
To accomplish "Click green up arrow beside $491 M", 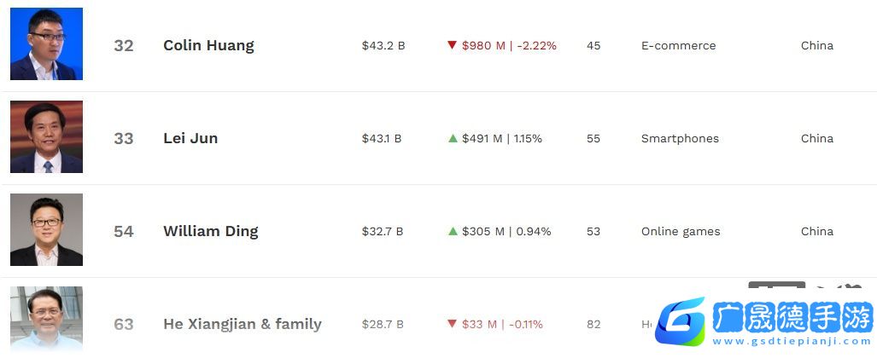I will point(453,138).
